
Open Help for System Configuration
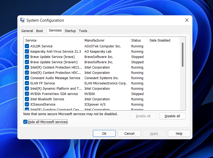[x=179, y=134]
